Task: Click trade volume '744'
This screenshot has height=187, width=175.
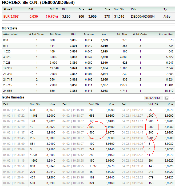Action: (x=92, y=149)
